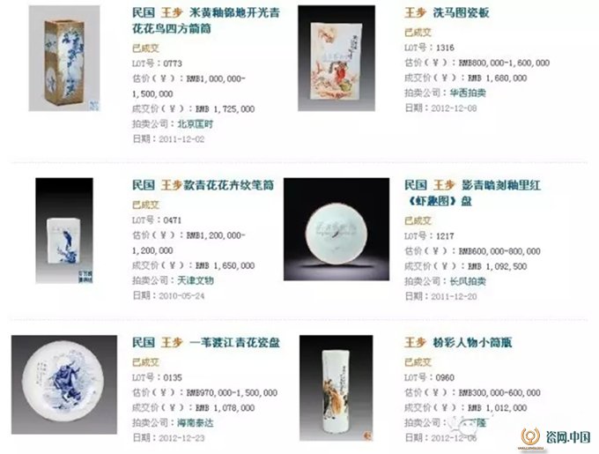The width and height of the screenshot is (599, 454).
Task: Open the blue-and-white brush pot thumbnail
Action: click(x=64, y=230)
